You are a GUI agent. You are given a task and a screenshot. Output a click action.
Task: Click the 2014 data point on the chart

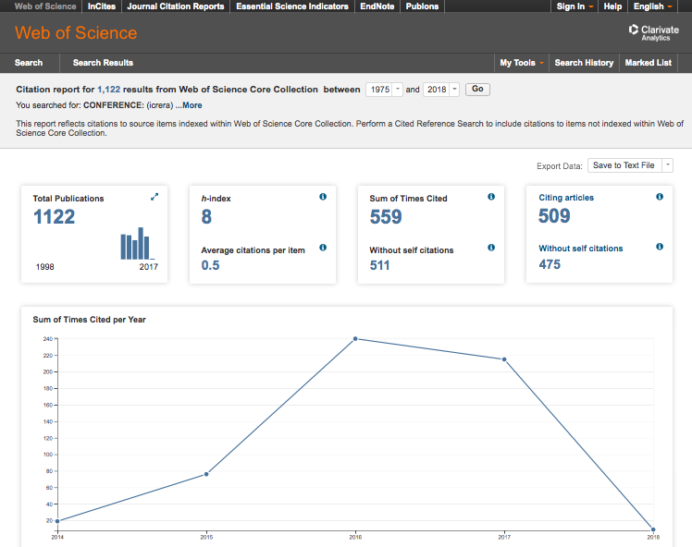coord(57,521)
